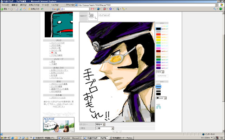
Task: Open the ツール (Tools) menu
Action: (45, 5)
